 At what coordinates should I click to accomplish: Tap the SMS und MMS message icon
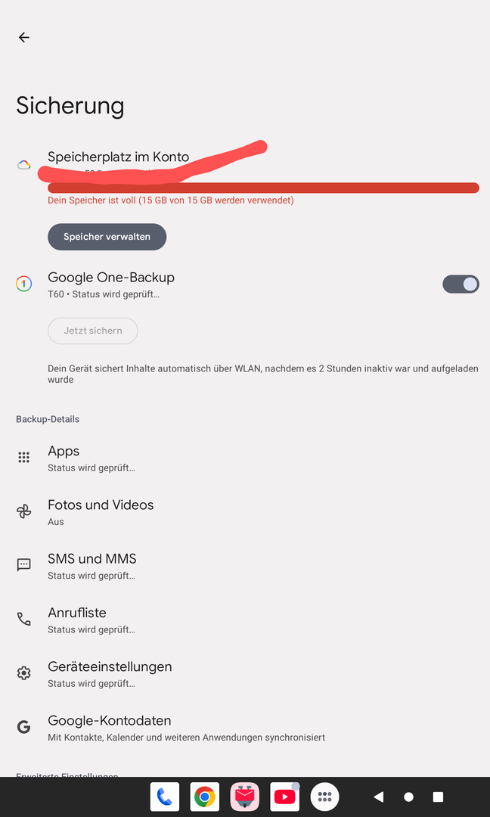(24, 565)
